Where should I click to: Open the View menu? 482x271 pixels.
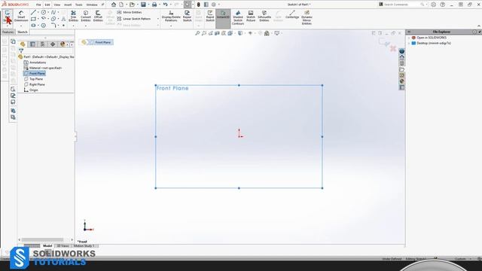(x=57, y=5)
